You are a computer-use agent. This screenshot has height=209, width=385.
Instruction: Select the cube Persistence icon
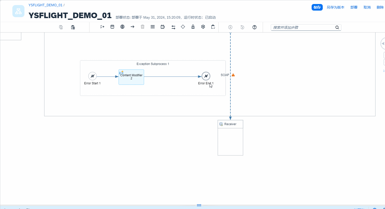click(x=203, y=27)
